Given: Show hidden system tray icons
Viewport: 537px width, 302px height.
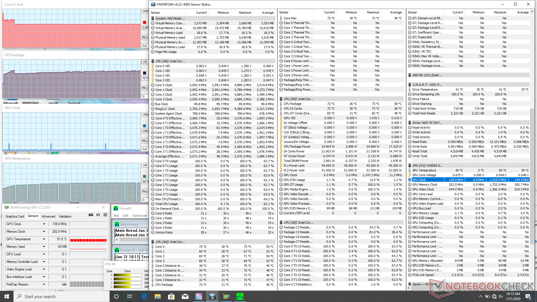Looking at the screenshot, I should [x=481, y=296].
